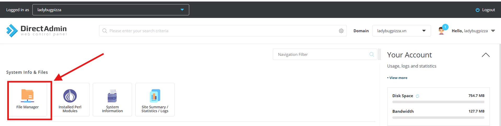Click the search settings gear icon

click(341, 31)
